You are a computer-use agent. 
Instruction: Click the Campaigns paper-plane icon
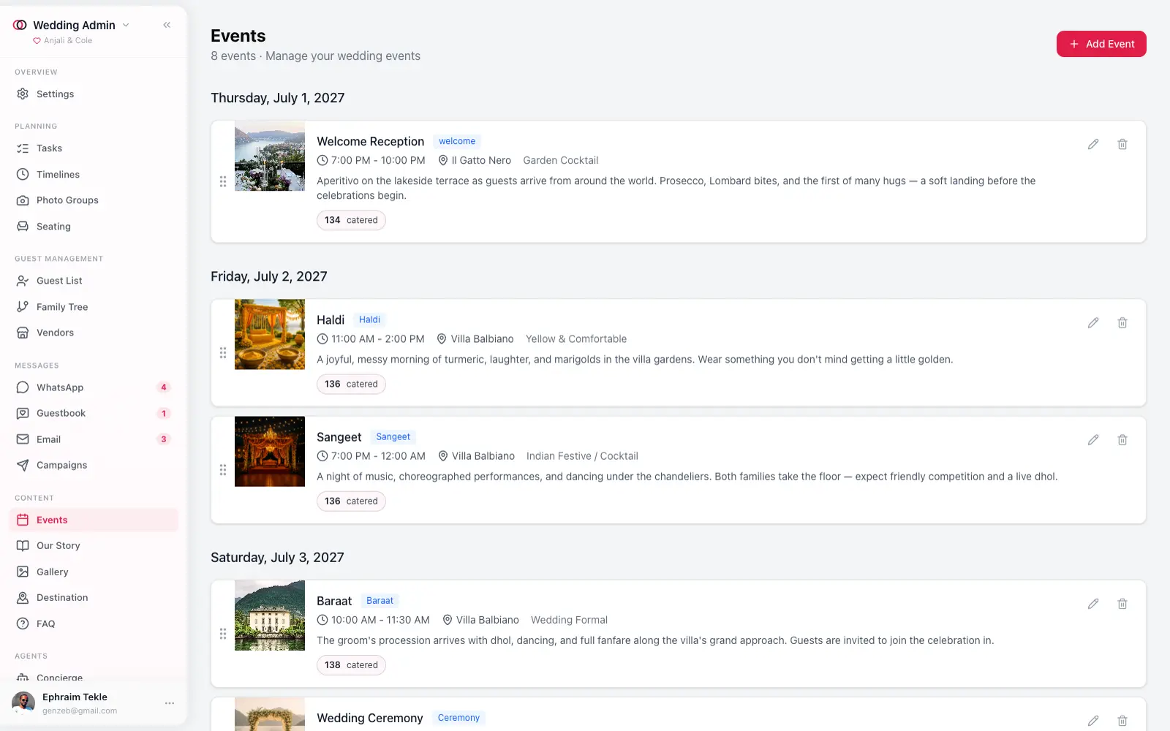[23, 465]
